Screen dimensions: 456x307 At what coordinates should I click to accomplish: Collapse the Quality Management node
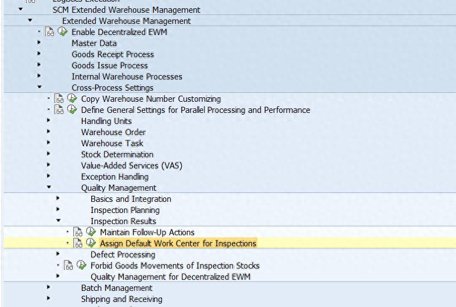click(48, 187)
